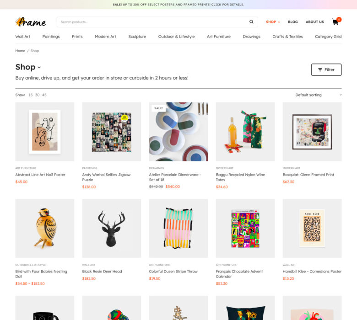Click the search magnifier icon
The image size is (357, 320).
click(251, 22)
